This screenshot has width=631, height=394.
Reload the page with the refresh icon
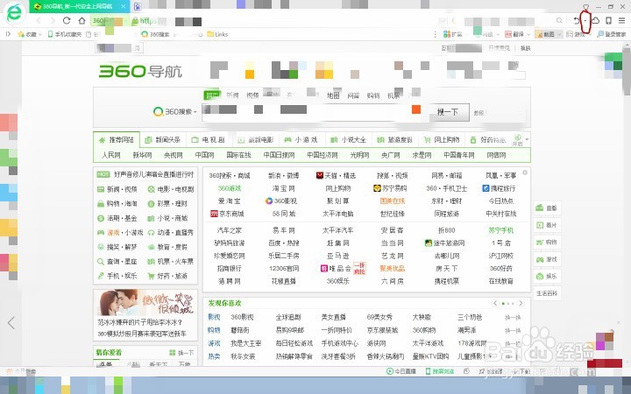tap(67, 20)
